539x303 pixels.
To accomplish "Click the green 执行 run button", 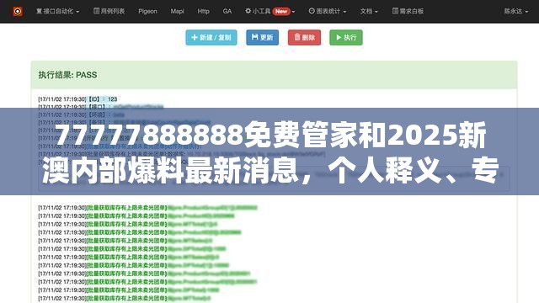I will click(x=346, y=37).
